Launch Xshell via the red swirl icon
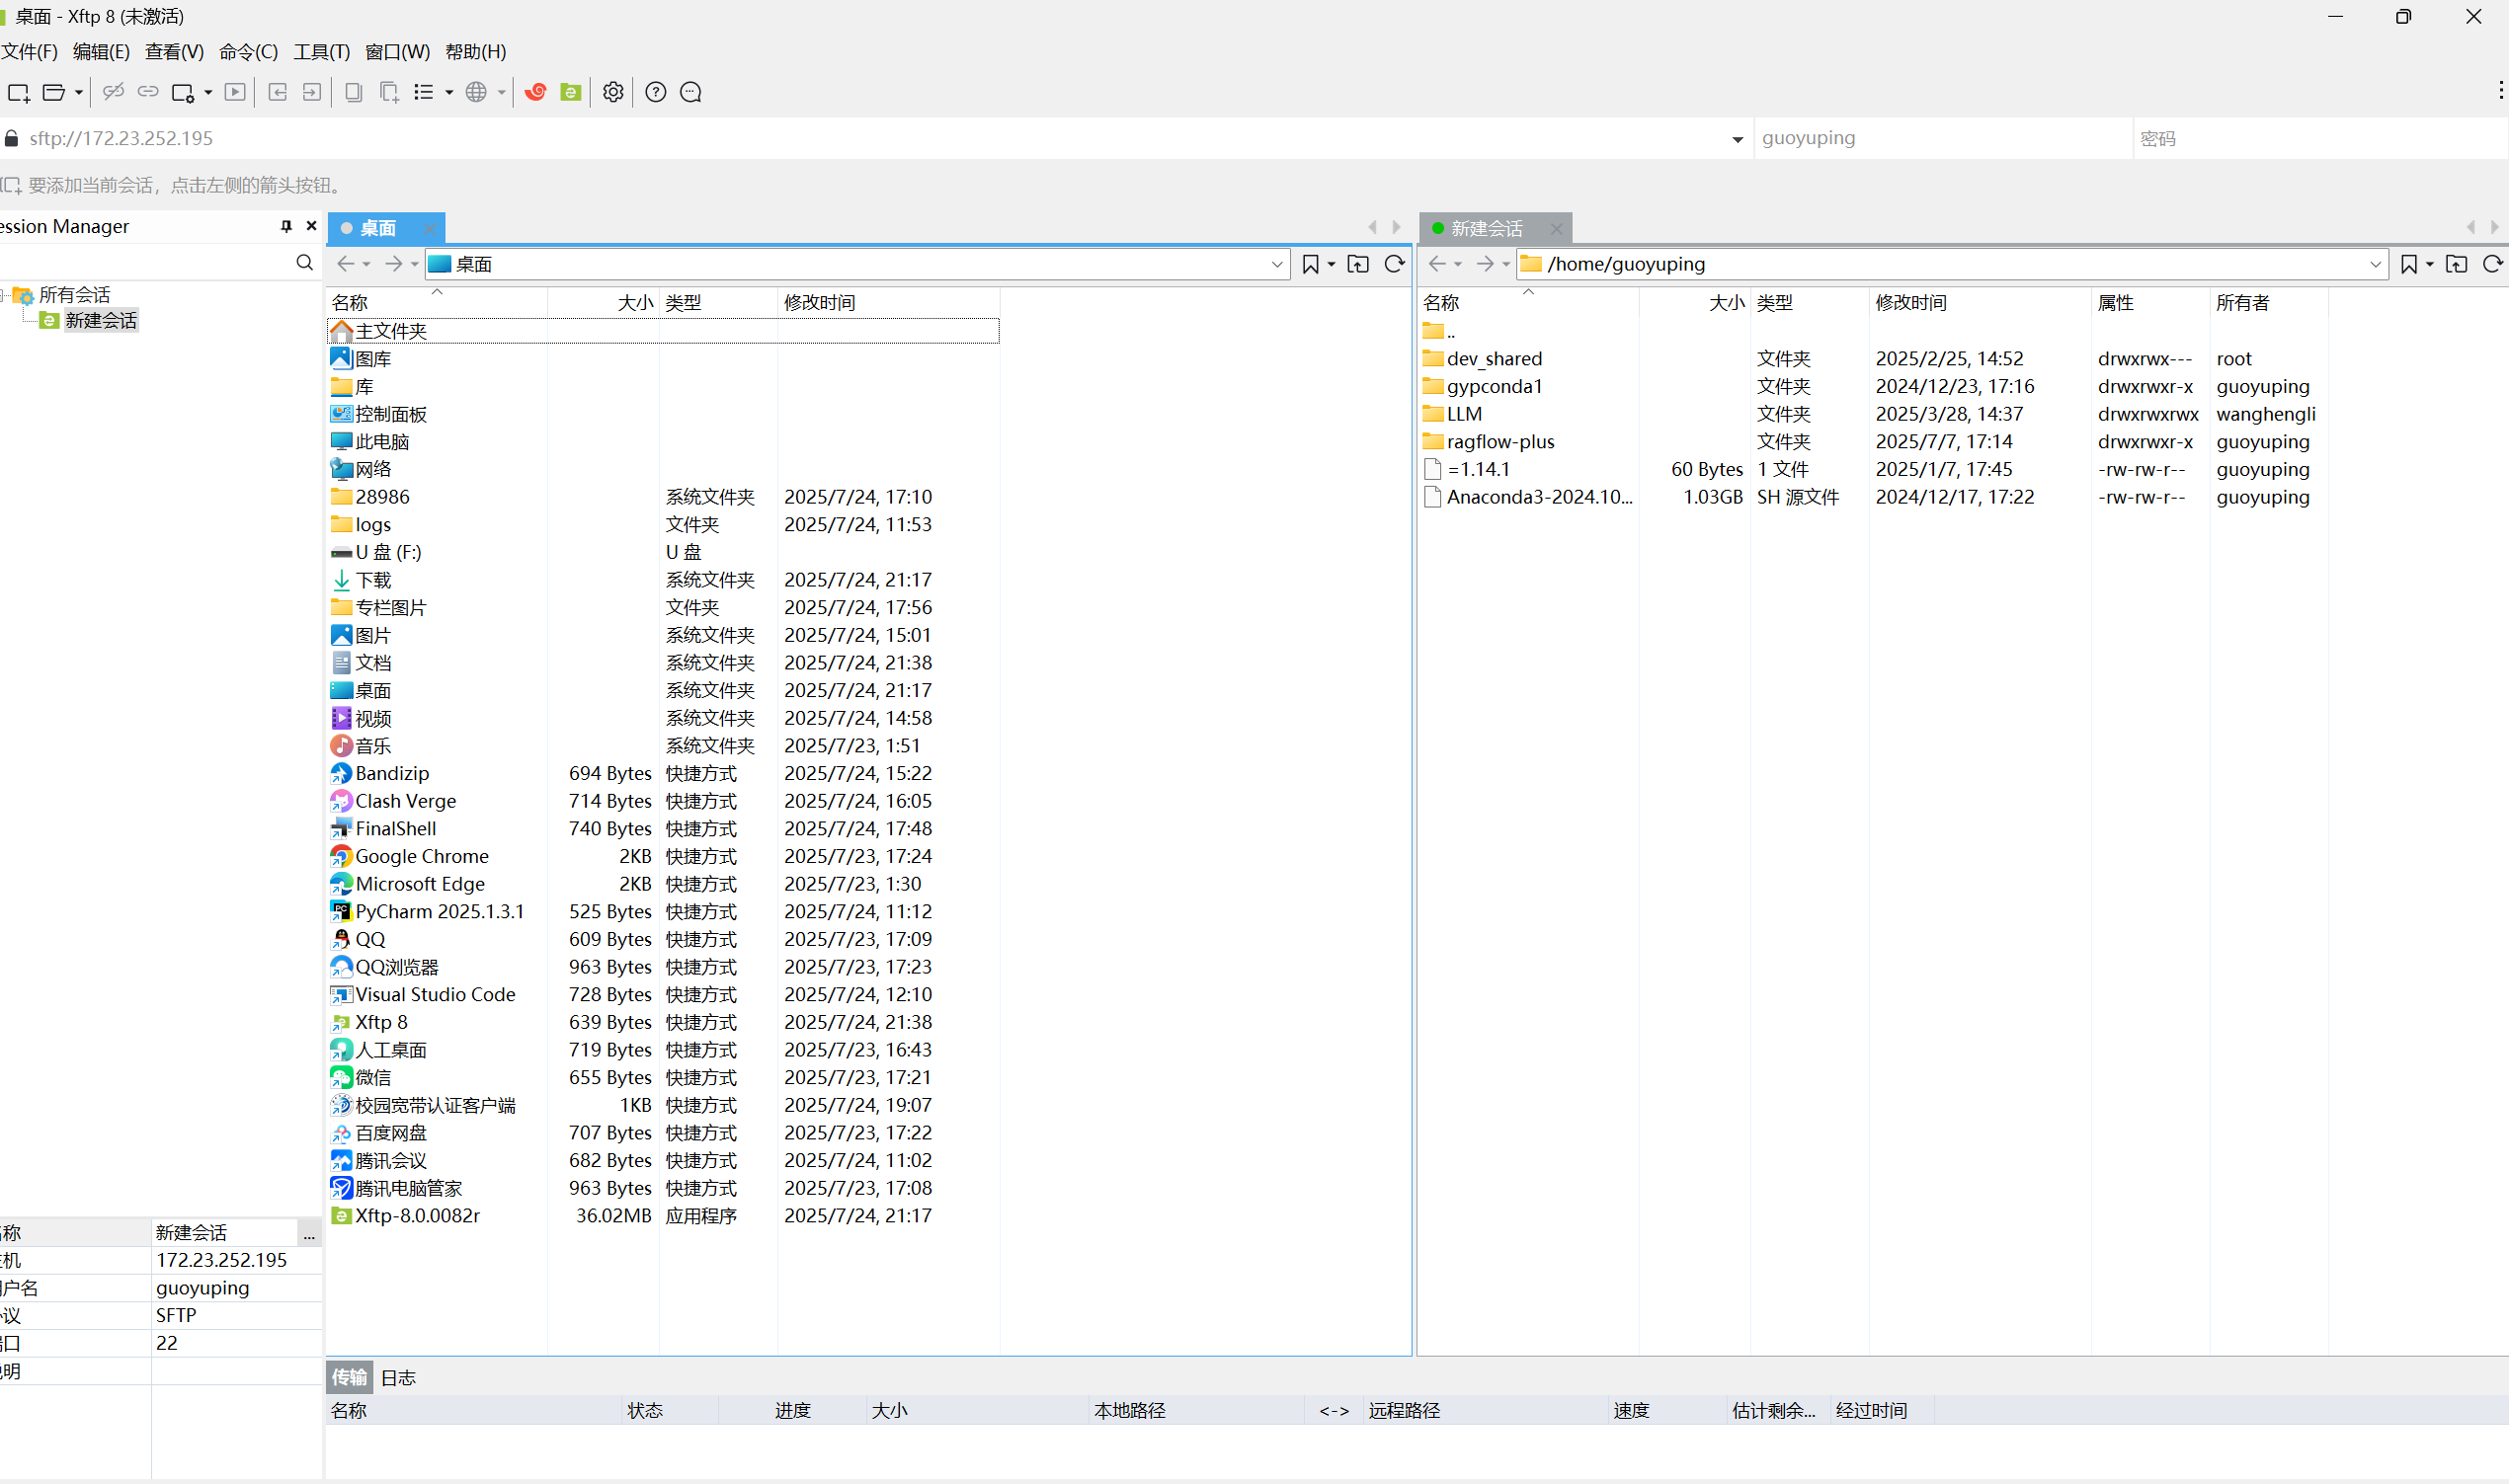The width and height of the screenshot is (2509, 1484). (x=536, y=92)
